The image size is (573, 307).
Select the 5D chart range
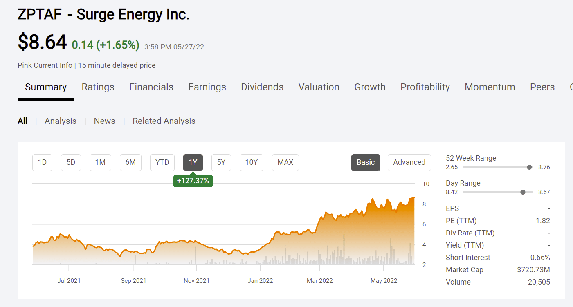pos(70,162)
